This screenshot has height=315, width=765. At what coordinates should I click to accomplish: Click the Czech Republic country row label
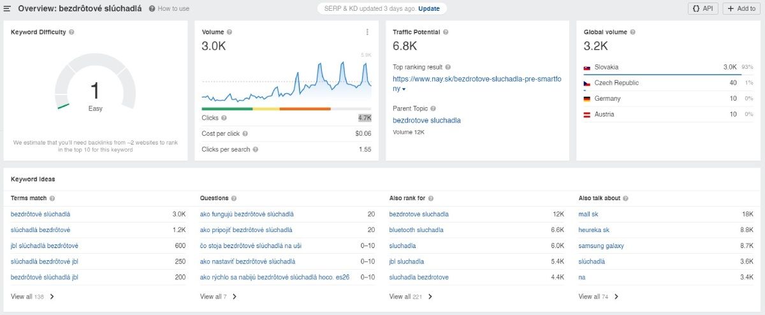coord(616,83)
